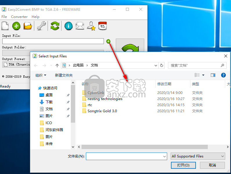This screenshot has width=231, height=174.
Task: Open the 组织 dropdown menu
Action: 41,75
